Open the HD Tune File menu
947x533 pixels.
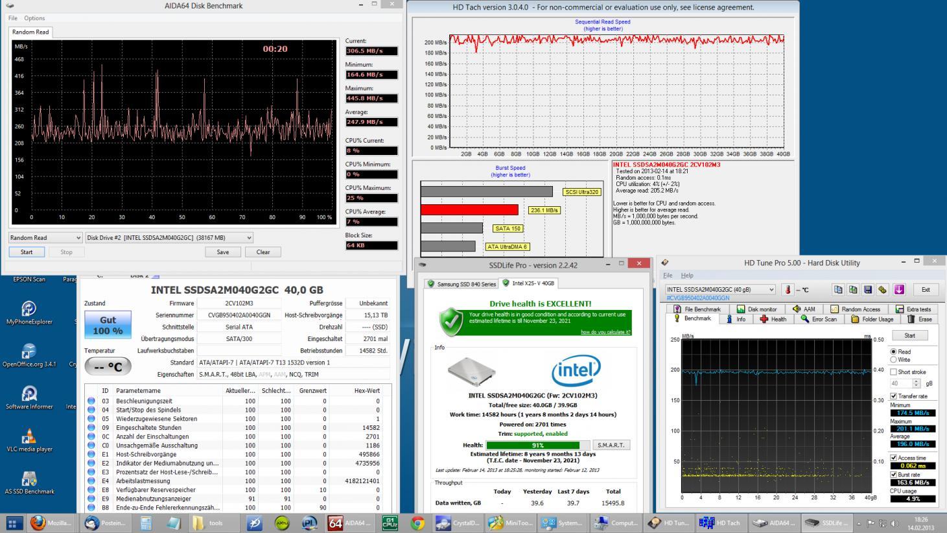(x=668, y=276)
